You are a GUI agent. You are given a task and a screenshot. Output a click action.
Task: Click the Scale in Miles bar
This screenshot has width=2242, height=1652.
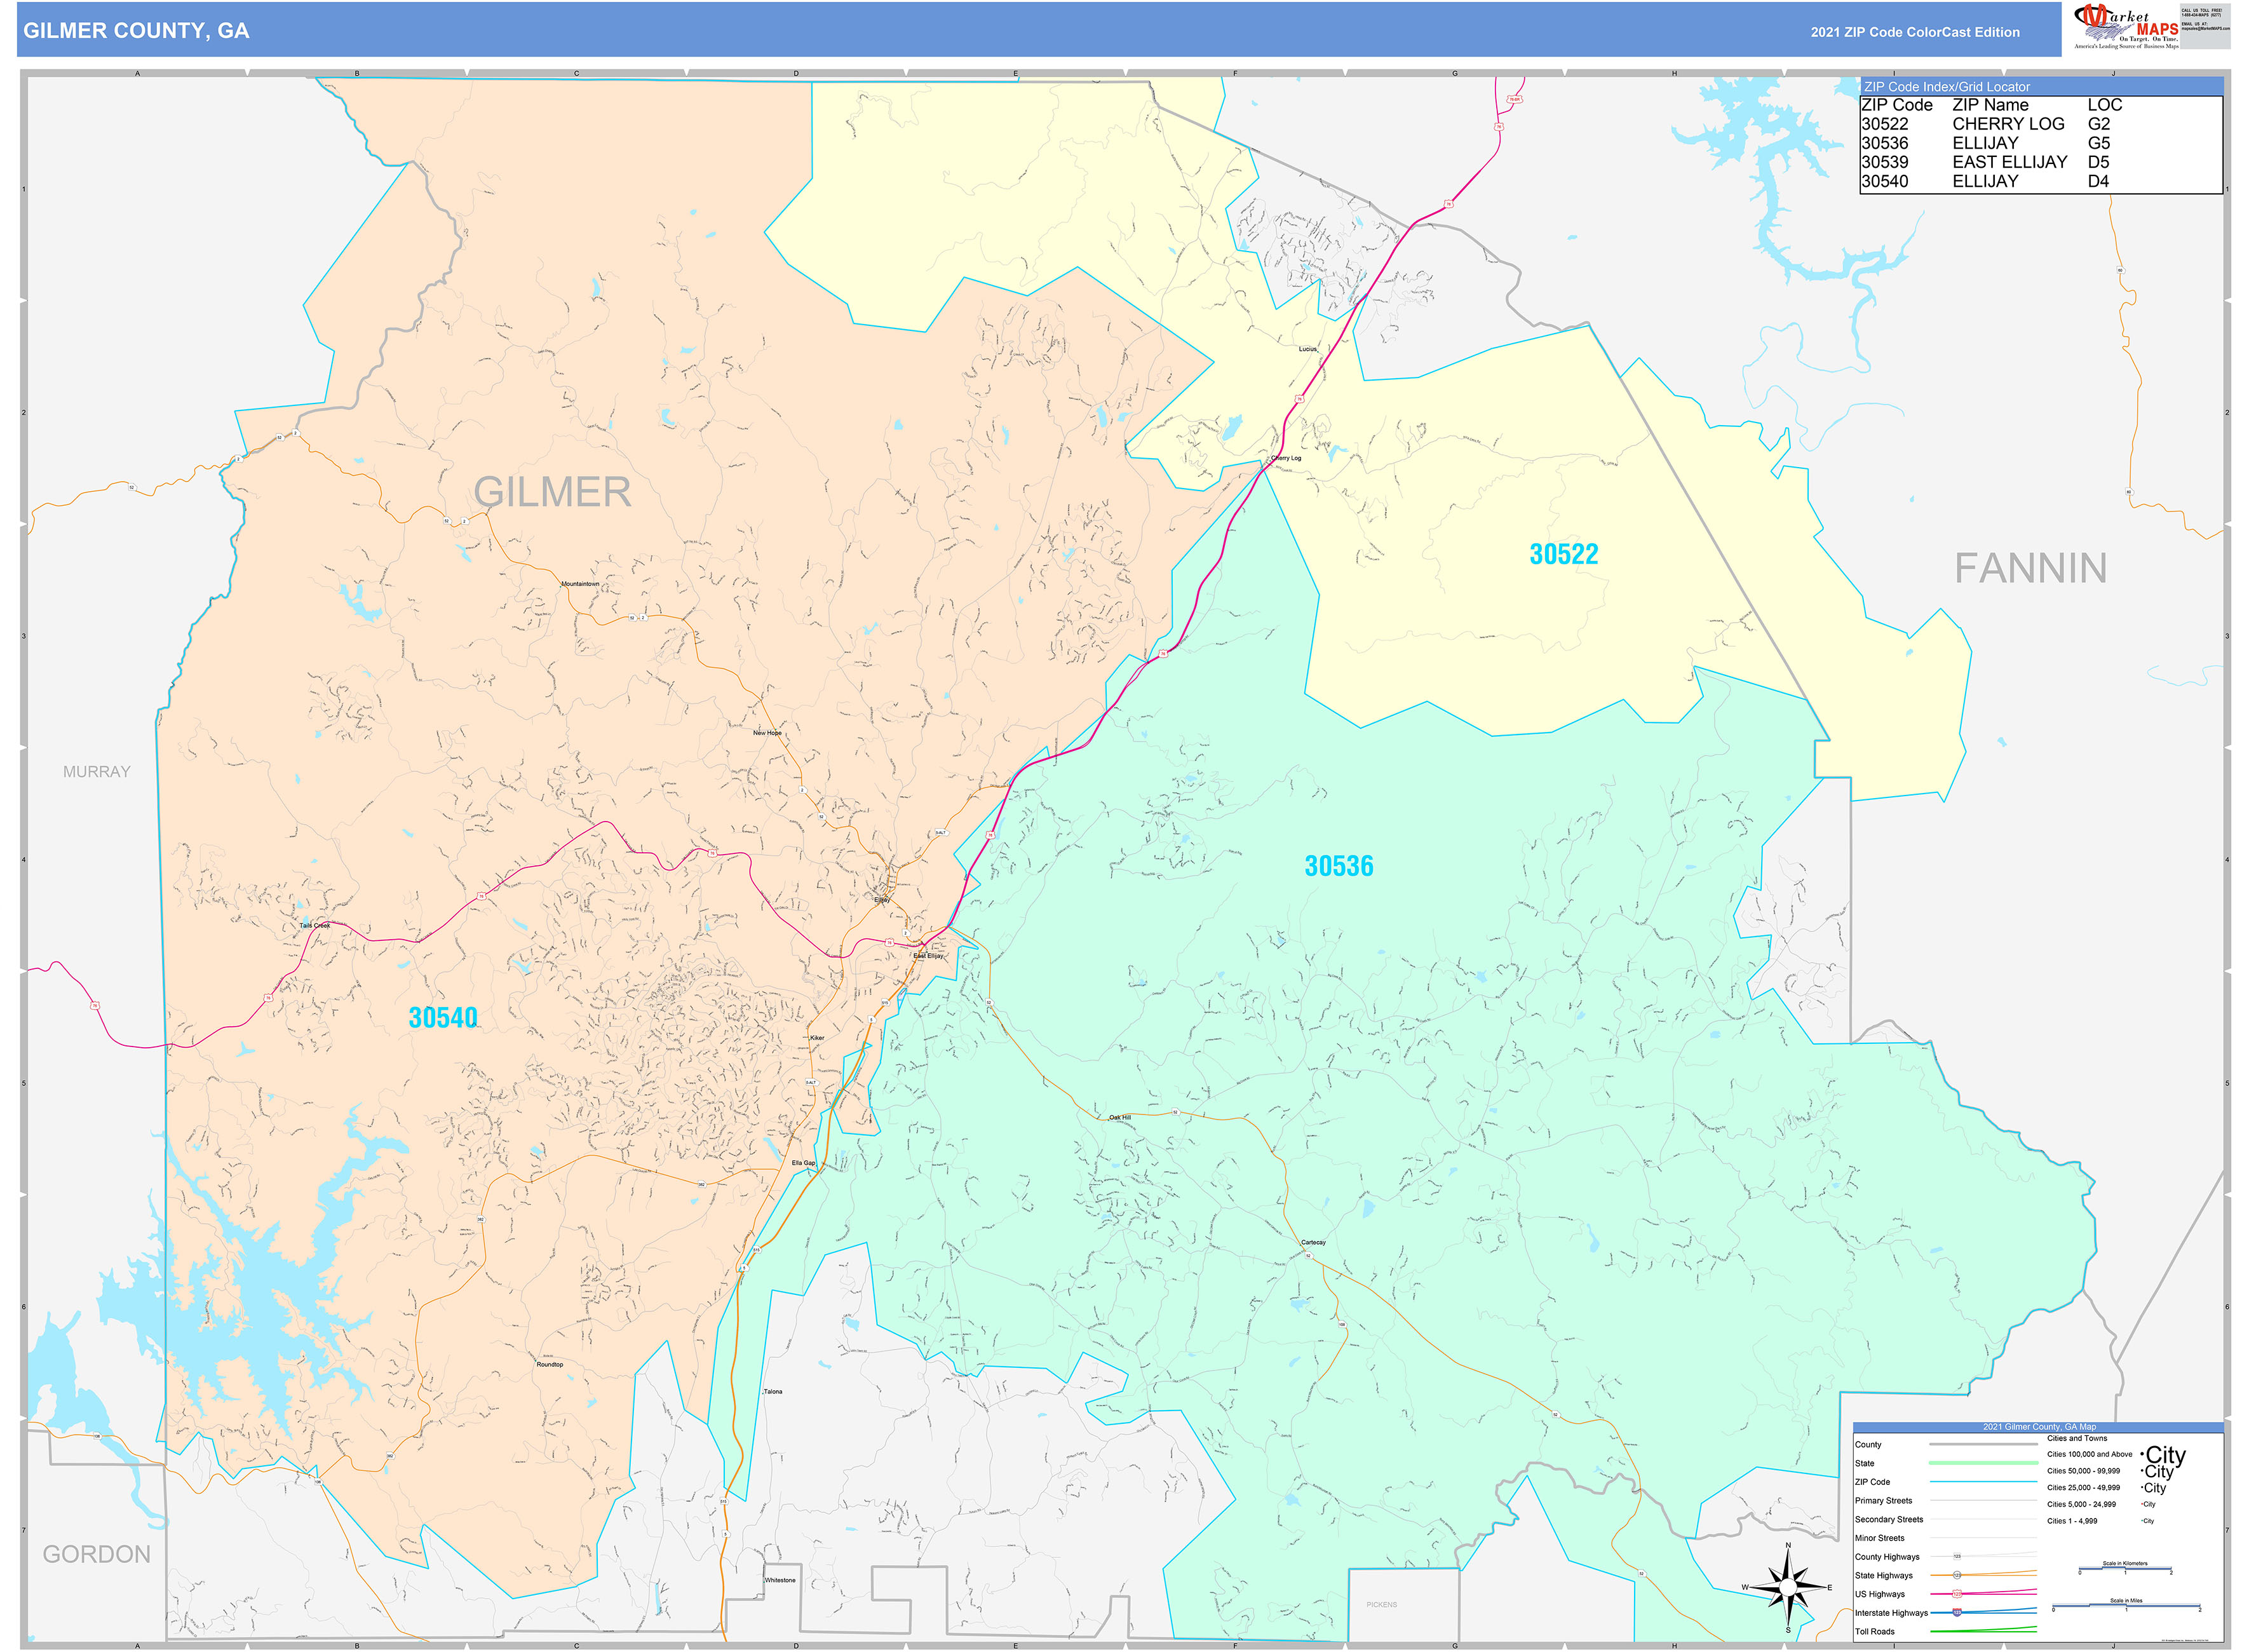(x=2126, y=1607)
